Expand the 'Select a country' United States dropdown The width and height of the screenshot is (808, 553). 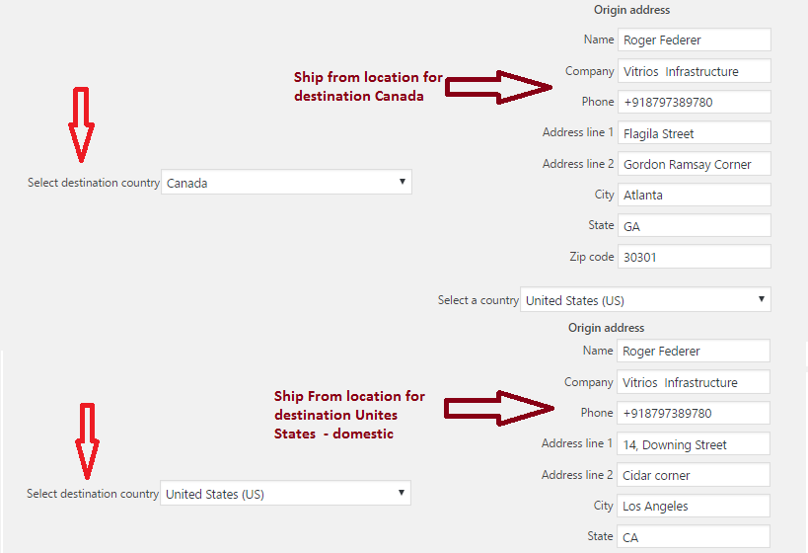[x=645, y=300]
